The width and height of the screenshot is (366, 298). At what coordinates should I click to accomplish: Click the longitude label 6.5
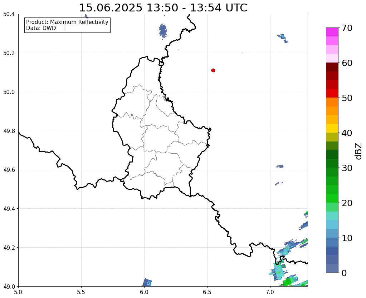pyautogui.click(x=207, y=292)
